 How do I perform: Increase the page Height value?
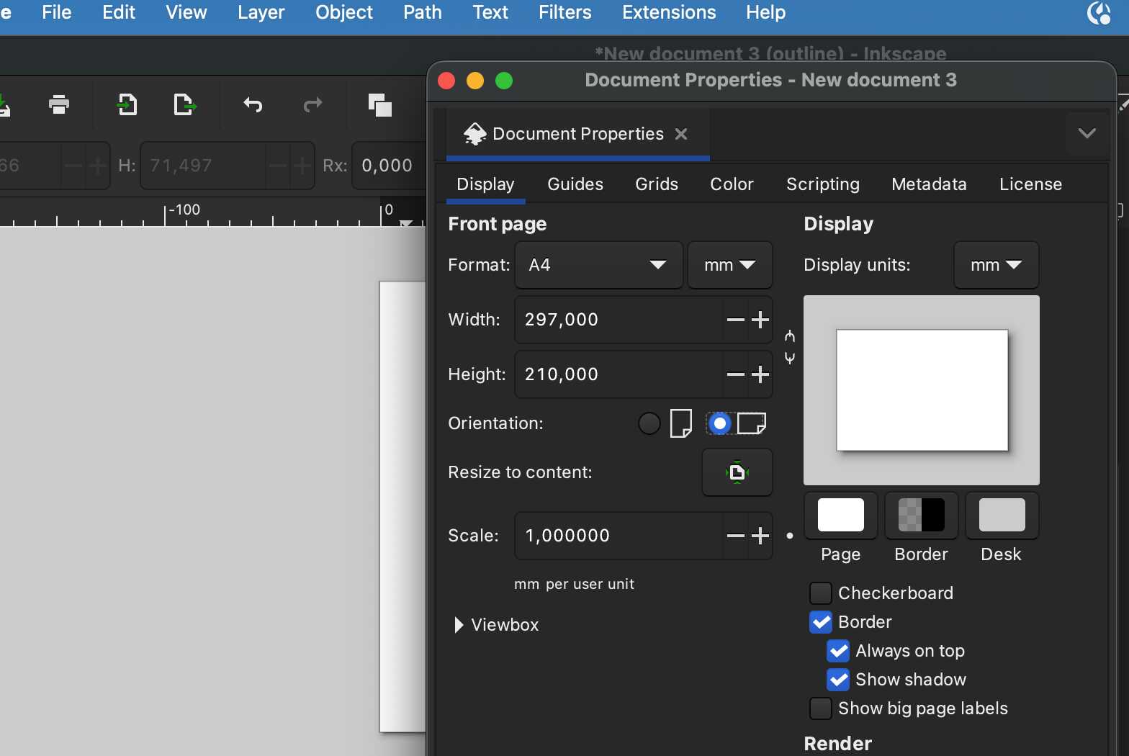(760, 374)
